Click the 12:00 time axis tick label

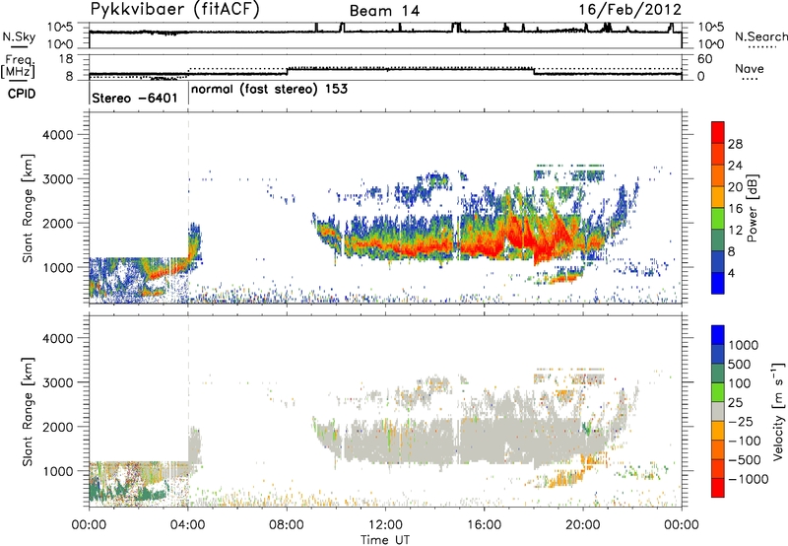pos(385,525)
